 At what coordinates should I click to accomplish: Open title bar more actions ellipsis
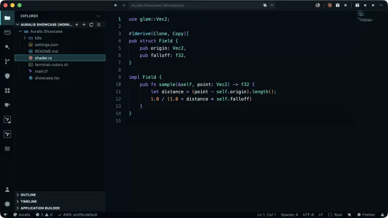tap(381, 5)
